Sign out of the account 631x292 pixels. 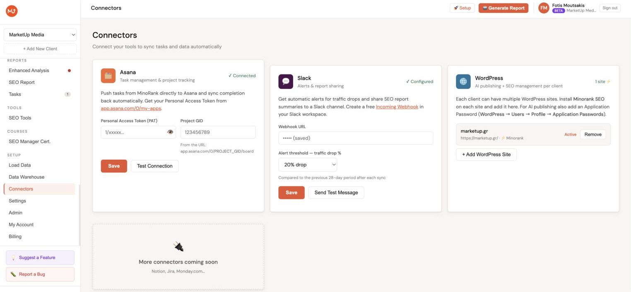(x=610, y=8)
